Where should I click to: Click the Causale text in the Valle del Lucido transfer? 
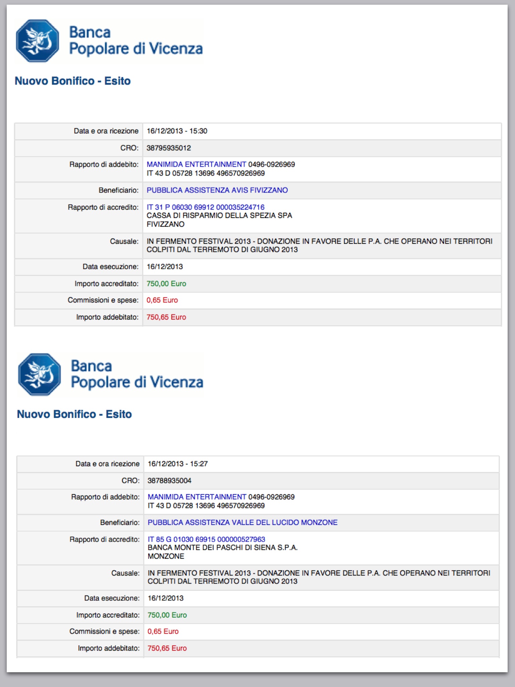click(319, 577)
